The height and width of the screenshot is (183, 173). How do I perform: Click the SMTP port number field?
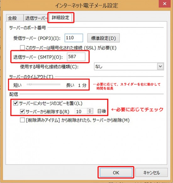(x=76, y=57)
